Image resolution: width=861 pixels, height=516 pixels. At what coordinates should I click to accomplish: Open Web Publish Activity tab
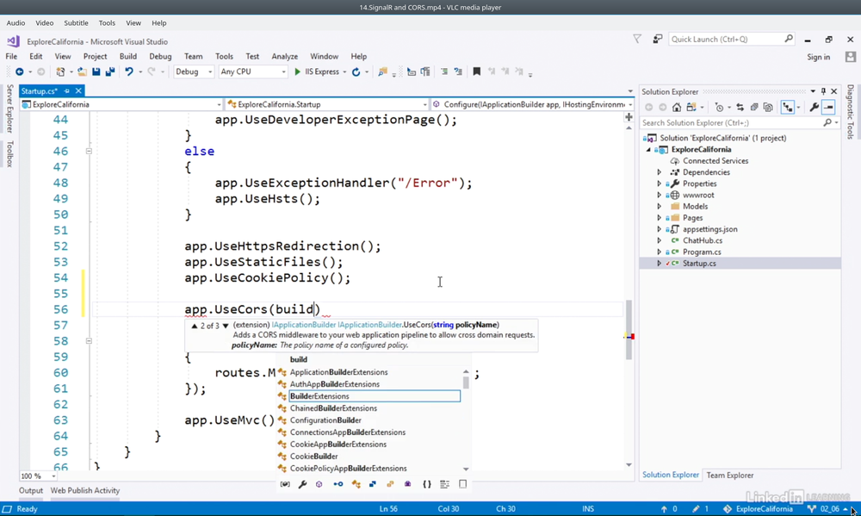pos(85,491)
